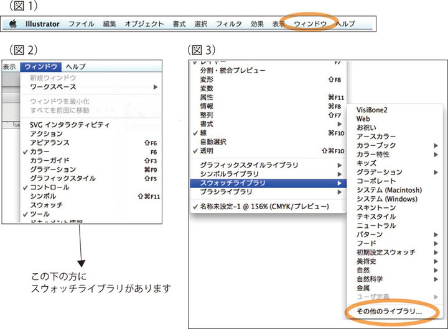The width and height of the screenshot is (448, 329).
Task: Open その他のライブラリ... at the submenu bottom
Action: click(x=394, y=312)
